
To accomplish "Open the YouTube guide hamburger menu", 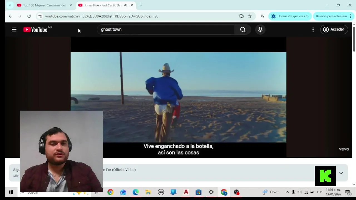I will click(x=14, y=29).
